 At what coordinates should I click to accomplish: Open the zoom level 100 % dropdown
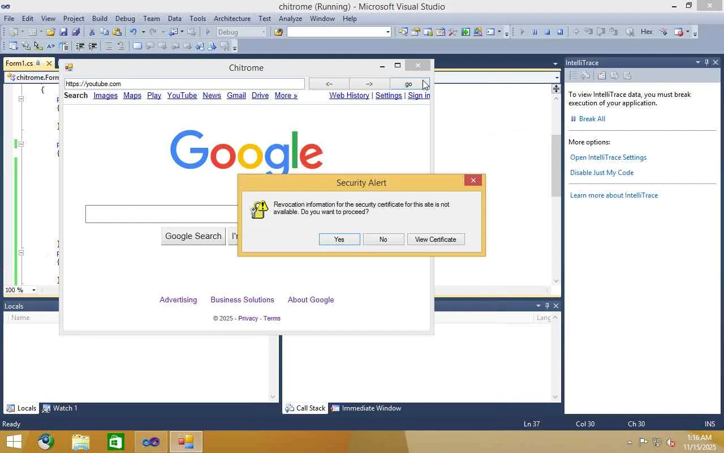tap(33, 290)
